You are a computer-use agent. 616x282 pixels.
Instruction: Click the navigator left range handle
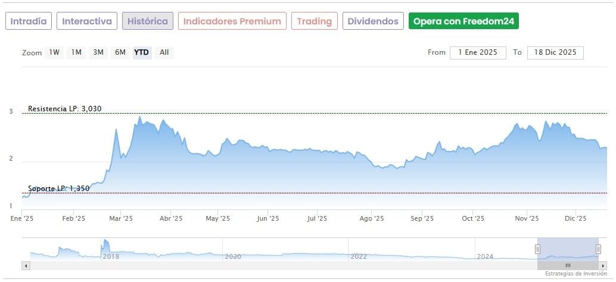coord(537,249)
